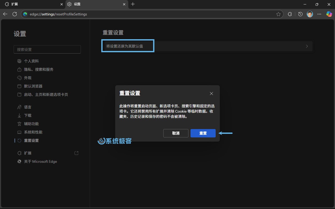Switch to the 扩展 tab

point(33,4)
